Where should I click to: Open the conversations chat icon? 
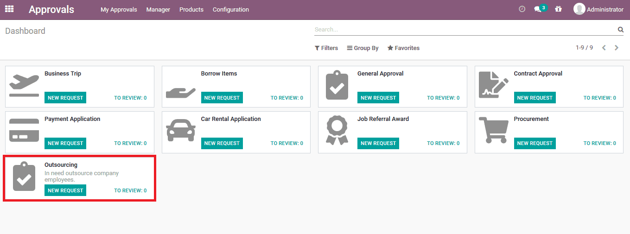pos(538,9)
